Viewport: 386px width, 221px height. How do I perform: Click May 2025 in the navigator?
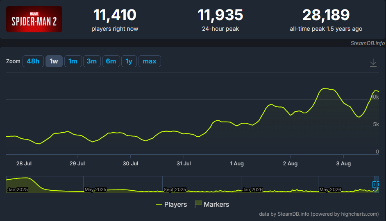point(95,189)
